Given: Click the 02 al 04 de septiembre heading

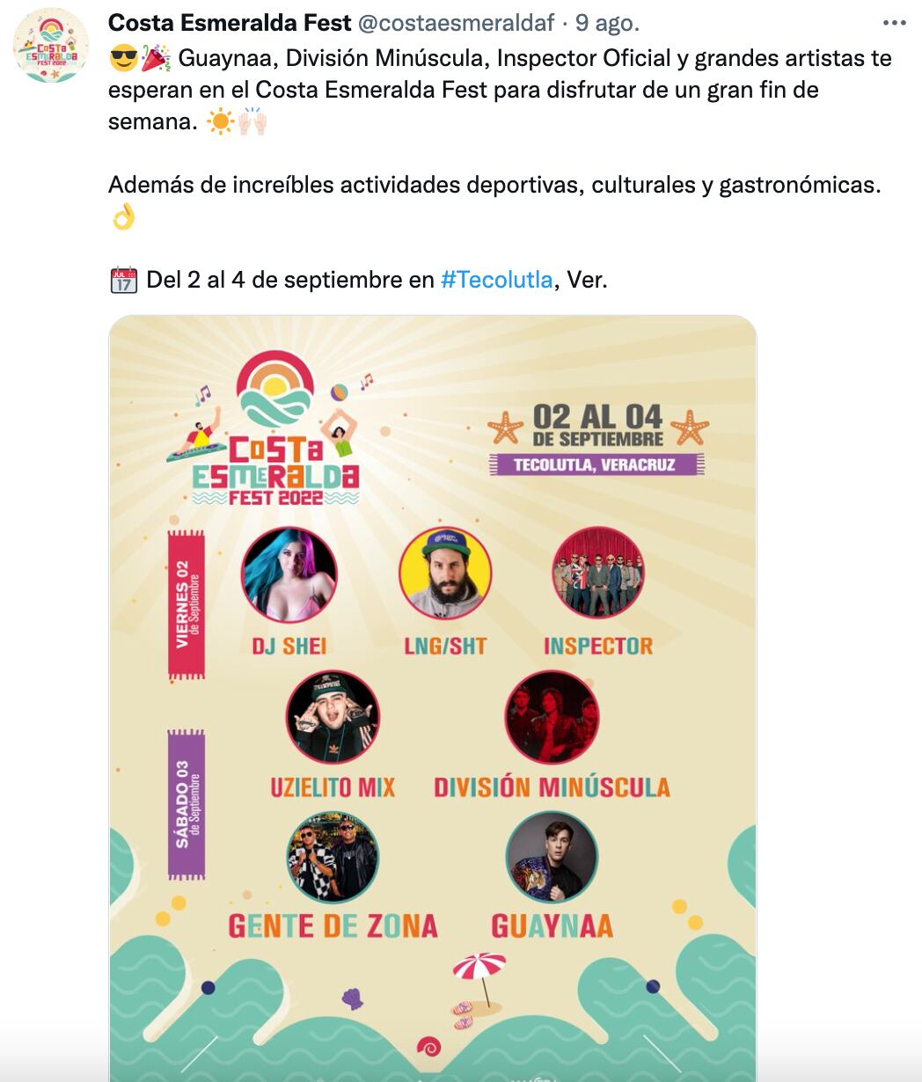Looking at the screenshot, I should click(x=597, y=425).
